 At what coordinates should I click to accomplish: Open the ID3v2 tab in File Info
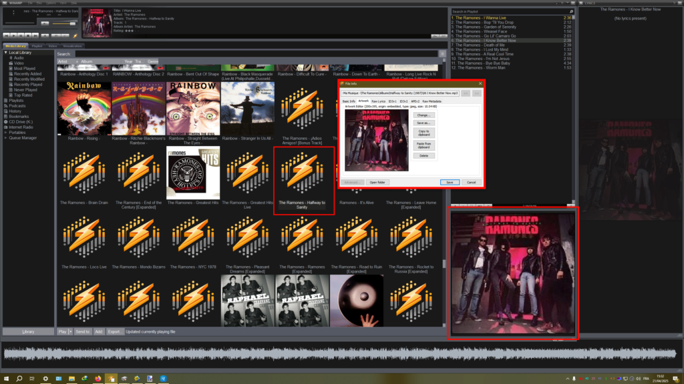tap(403, 101)
